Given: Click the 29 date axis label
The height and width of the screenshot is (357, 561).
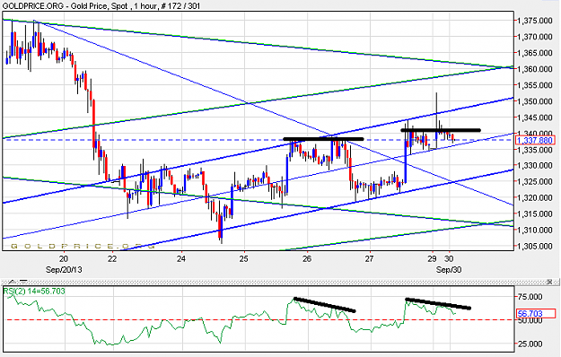Looking at the screenshot, I should click(x=433, y=258).
